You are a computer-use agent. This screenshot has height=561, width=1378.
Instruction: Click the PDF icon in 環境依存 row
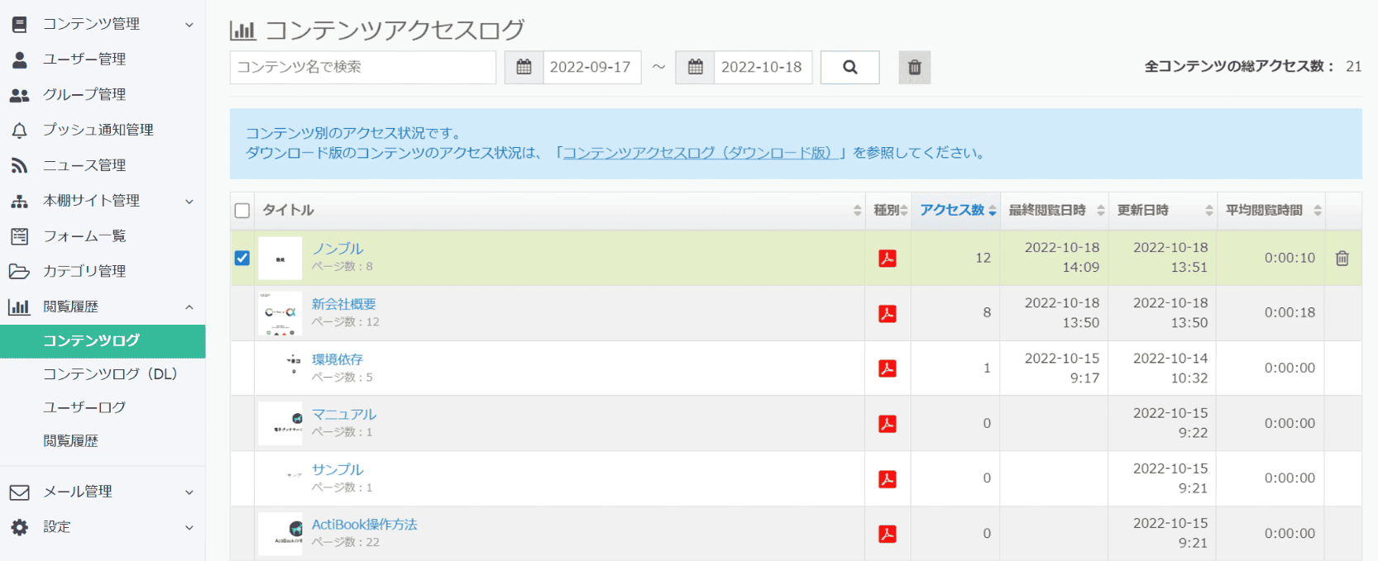(x=887, y=368)
